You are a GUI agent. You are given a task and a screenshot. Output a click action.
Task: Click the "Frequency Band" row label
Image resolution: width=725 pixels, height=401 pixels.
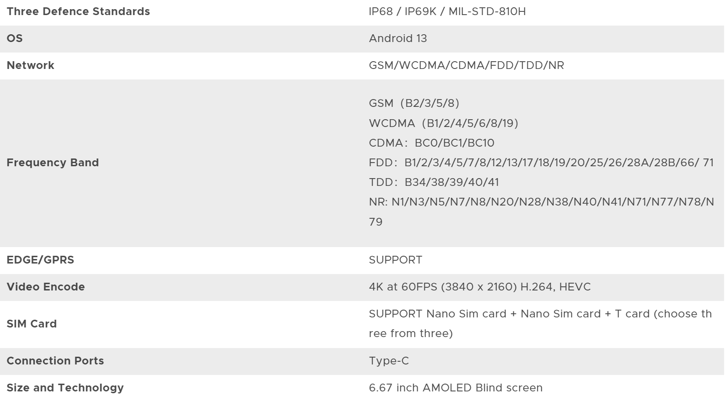[x=53, y=163]
